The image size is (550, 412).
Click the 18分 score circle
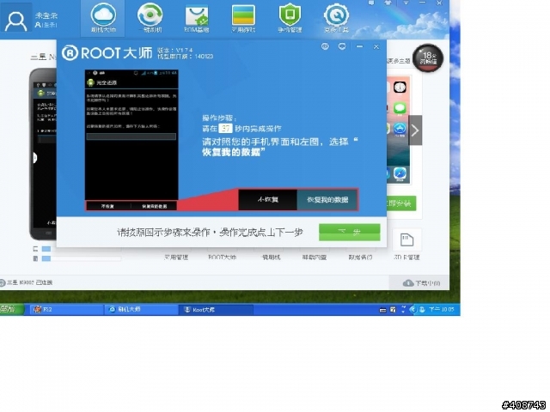click(x=428, y=58)
